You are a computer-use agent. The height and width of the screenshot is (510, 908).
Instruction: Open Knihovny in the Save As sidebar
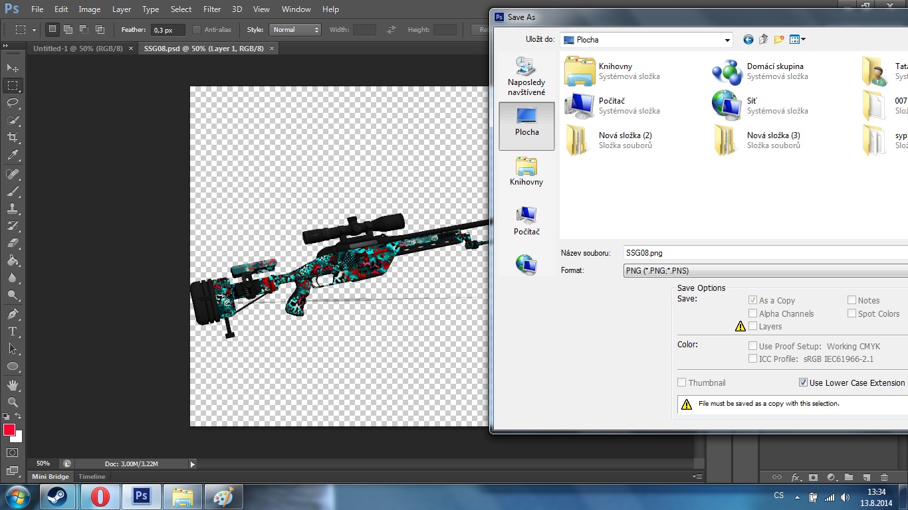[526, 171]
